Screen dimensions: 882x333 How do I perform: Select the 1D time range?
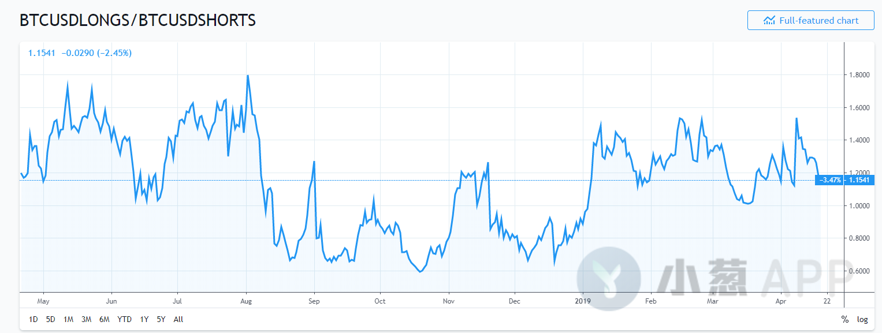pyautogui.click(x=34, y=319)
